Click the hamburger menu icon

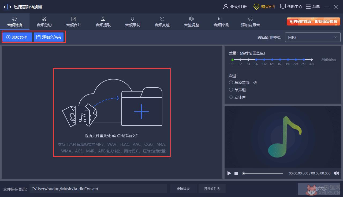pyautogui.click(x=308, y=7)
